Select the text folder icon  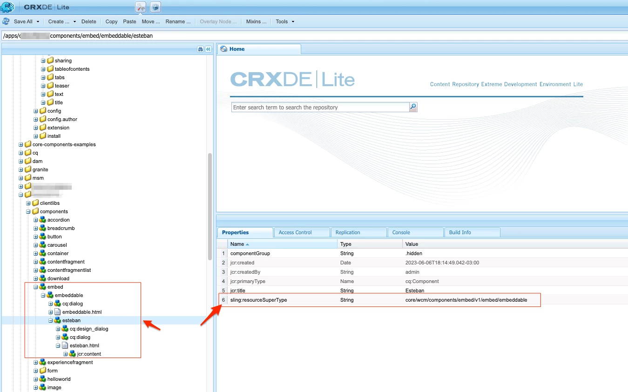50,94
